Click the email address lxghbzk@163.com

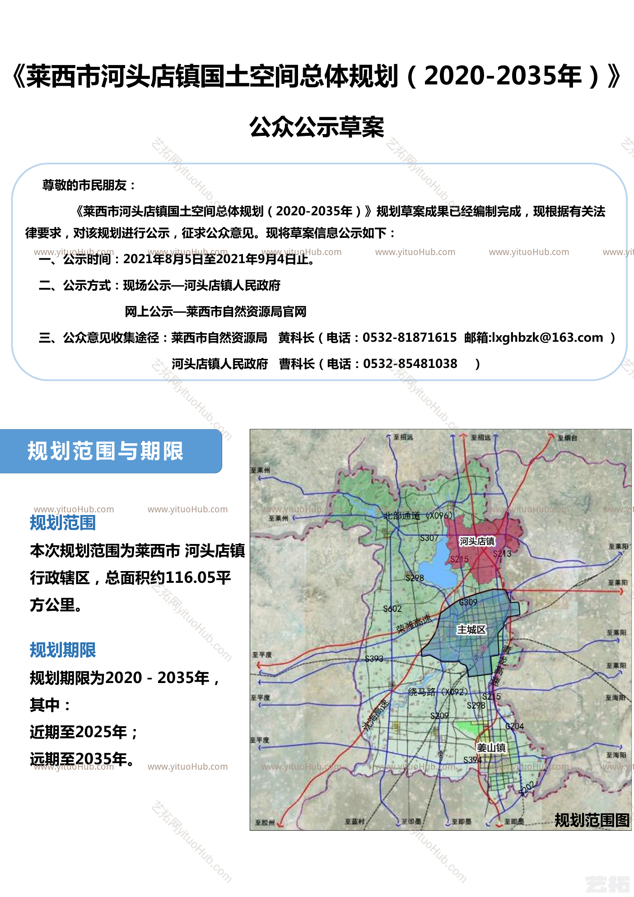tap(547, 337)
